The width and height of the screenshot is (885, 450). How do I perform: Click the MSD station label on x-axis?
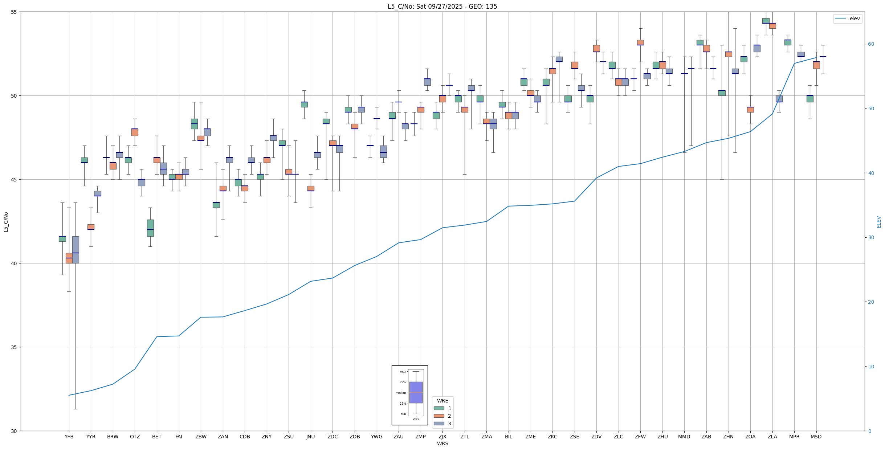(x=816, y=437)
